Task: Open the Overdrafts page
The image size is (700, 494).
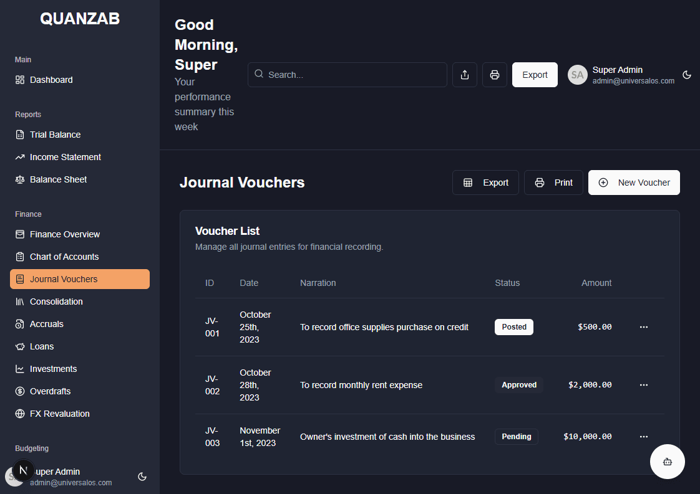Action: coord(80,391)
